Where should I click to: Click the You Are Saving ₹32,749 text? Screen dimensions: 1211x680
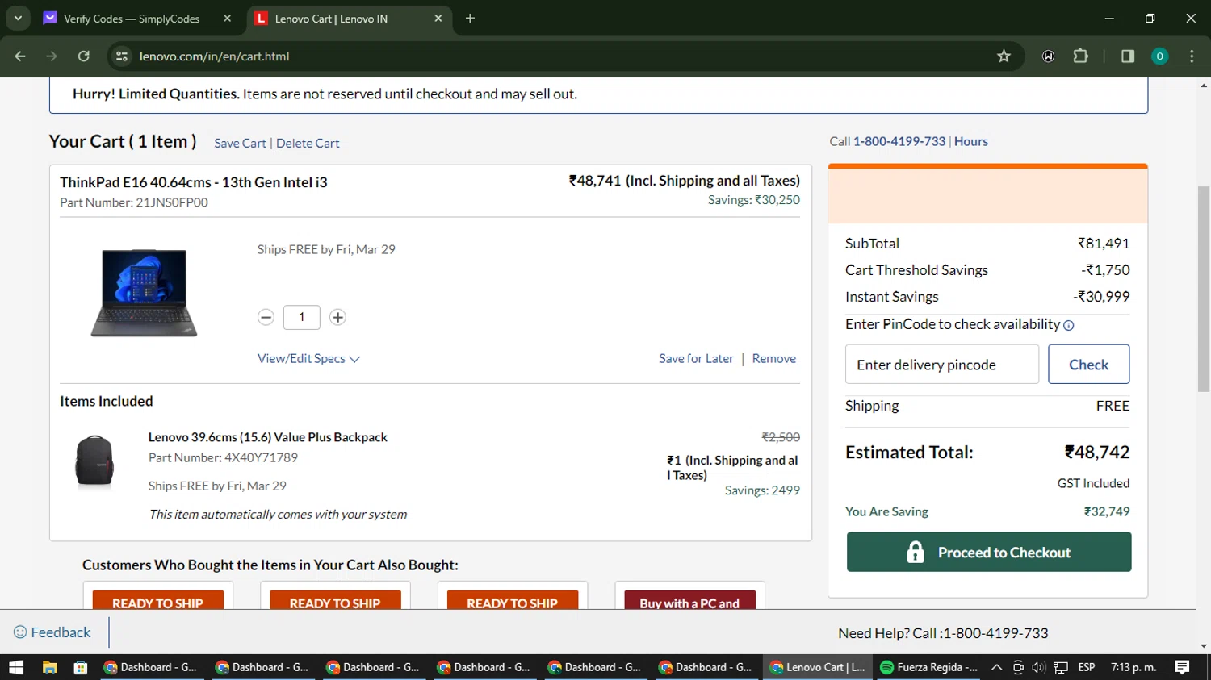coord(987,511)
